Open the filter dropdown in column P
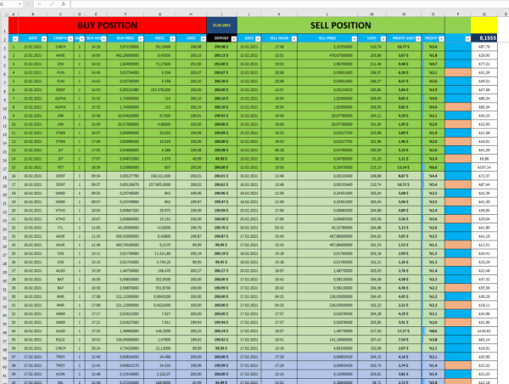509x384 pixels. click(x=467, y=39)
